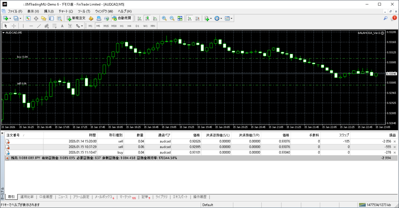Switch to the 口座履歴 tab
The width and height of the screenshot is (399, 208).
pos(46,197)
